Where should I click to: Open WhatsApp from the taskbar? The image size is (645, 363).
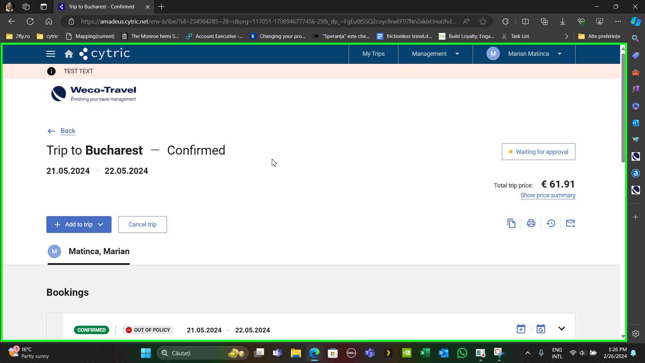coord(462,353)
